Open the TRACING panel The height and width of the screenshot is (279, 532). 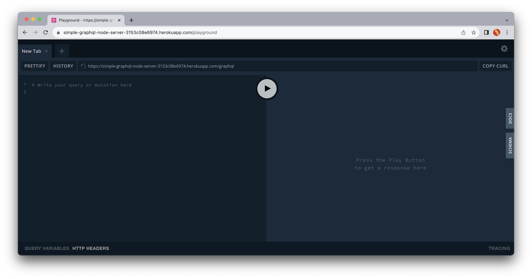pos(499,248)
